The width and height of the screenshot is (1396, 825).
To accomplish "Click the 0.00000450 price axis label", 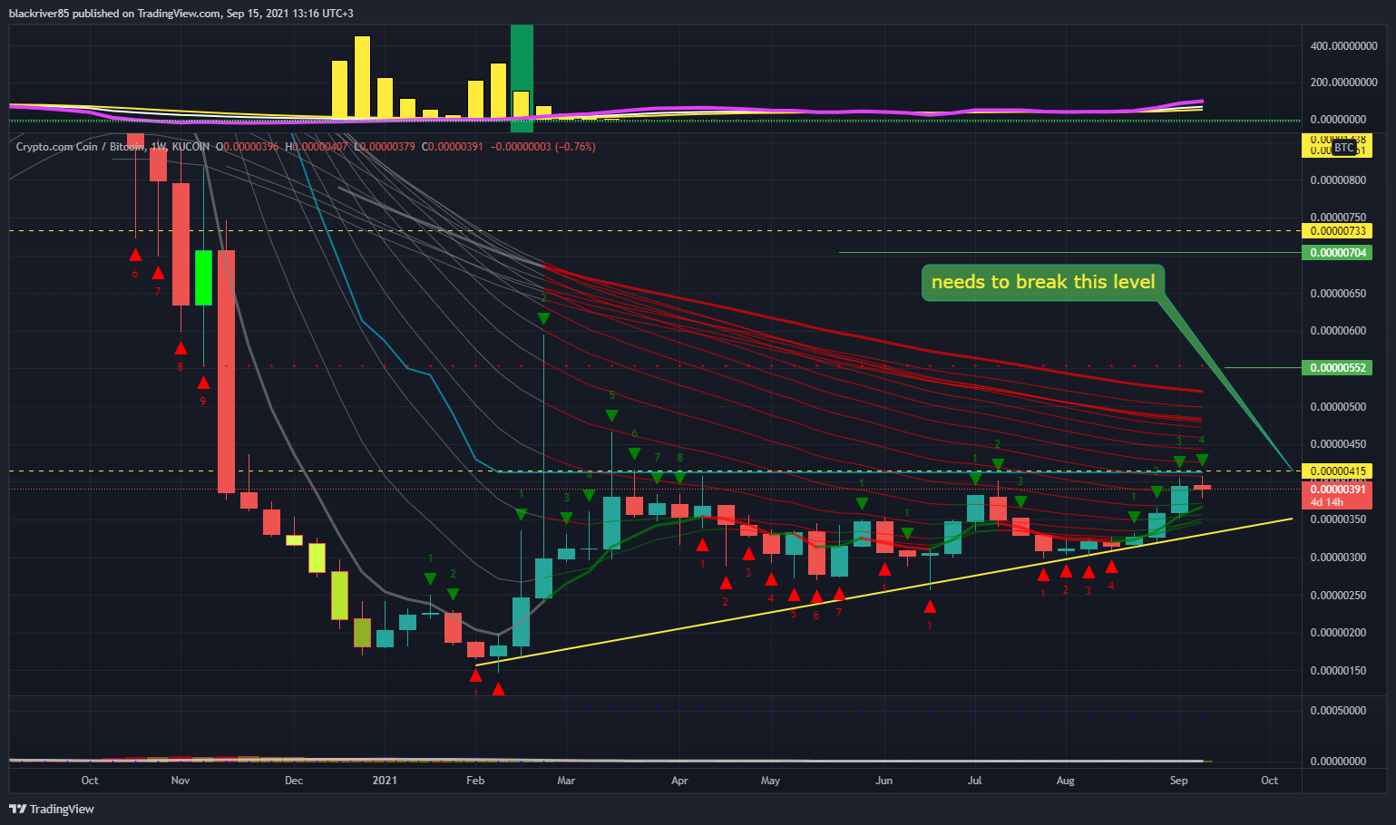I will point(1338,444).
